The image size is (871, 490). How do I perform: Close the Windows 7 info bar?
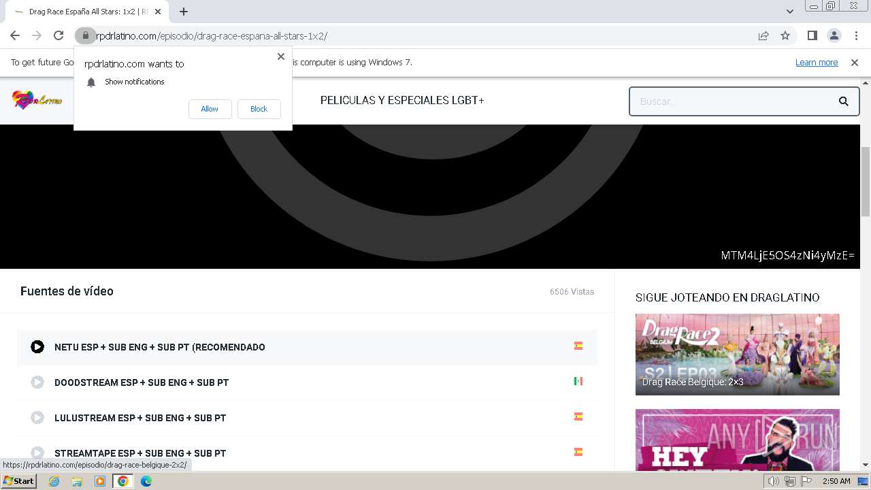tap(855, 63)
